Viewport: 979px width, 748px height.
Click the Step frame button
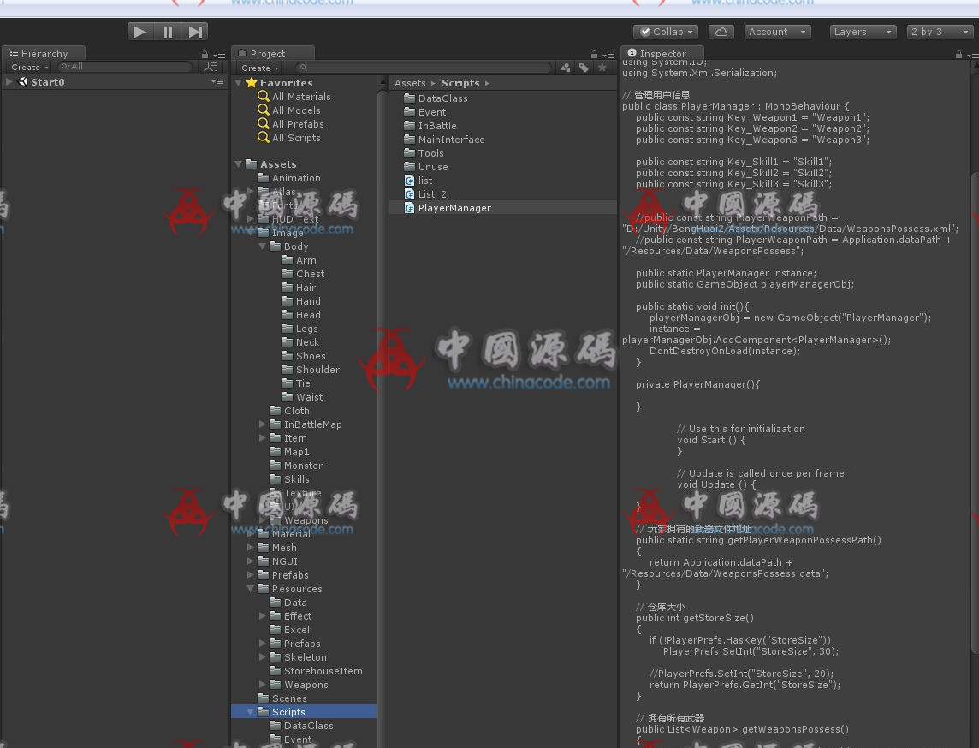click(x=195, y=32)
